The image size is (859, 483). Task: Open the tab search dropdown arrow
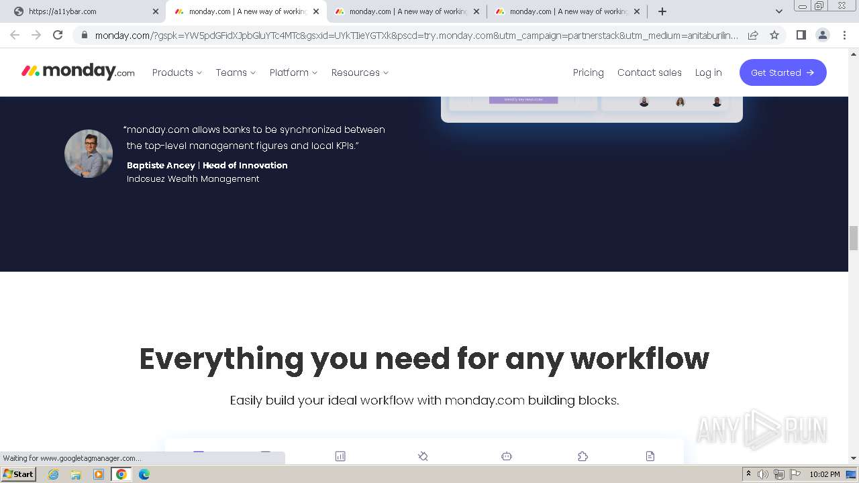click(x=778, y=11)
